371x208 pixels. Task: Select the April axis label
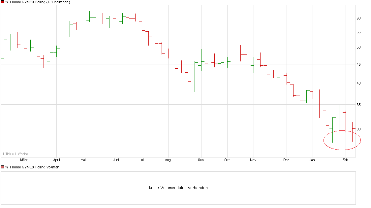[57, 159]
